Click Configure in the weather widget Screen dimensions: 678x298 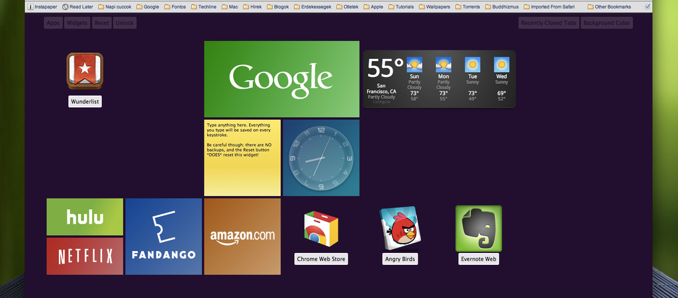pos(381,102)
